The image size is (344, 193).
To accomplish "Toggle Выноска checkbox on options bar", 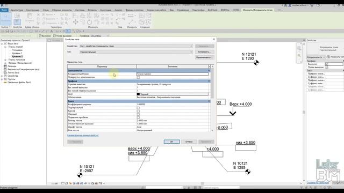I will click(x=40, y=36).
